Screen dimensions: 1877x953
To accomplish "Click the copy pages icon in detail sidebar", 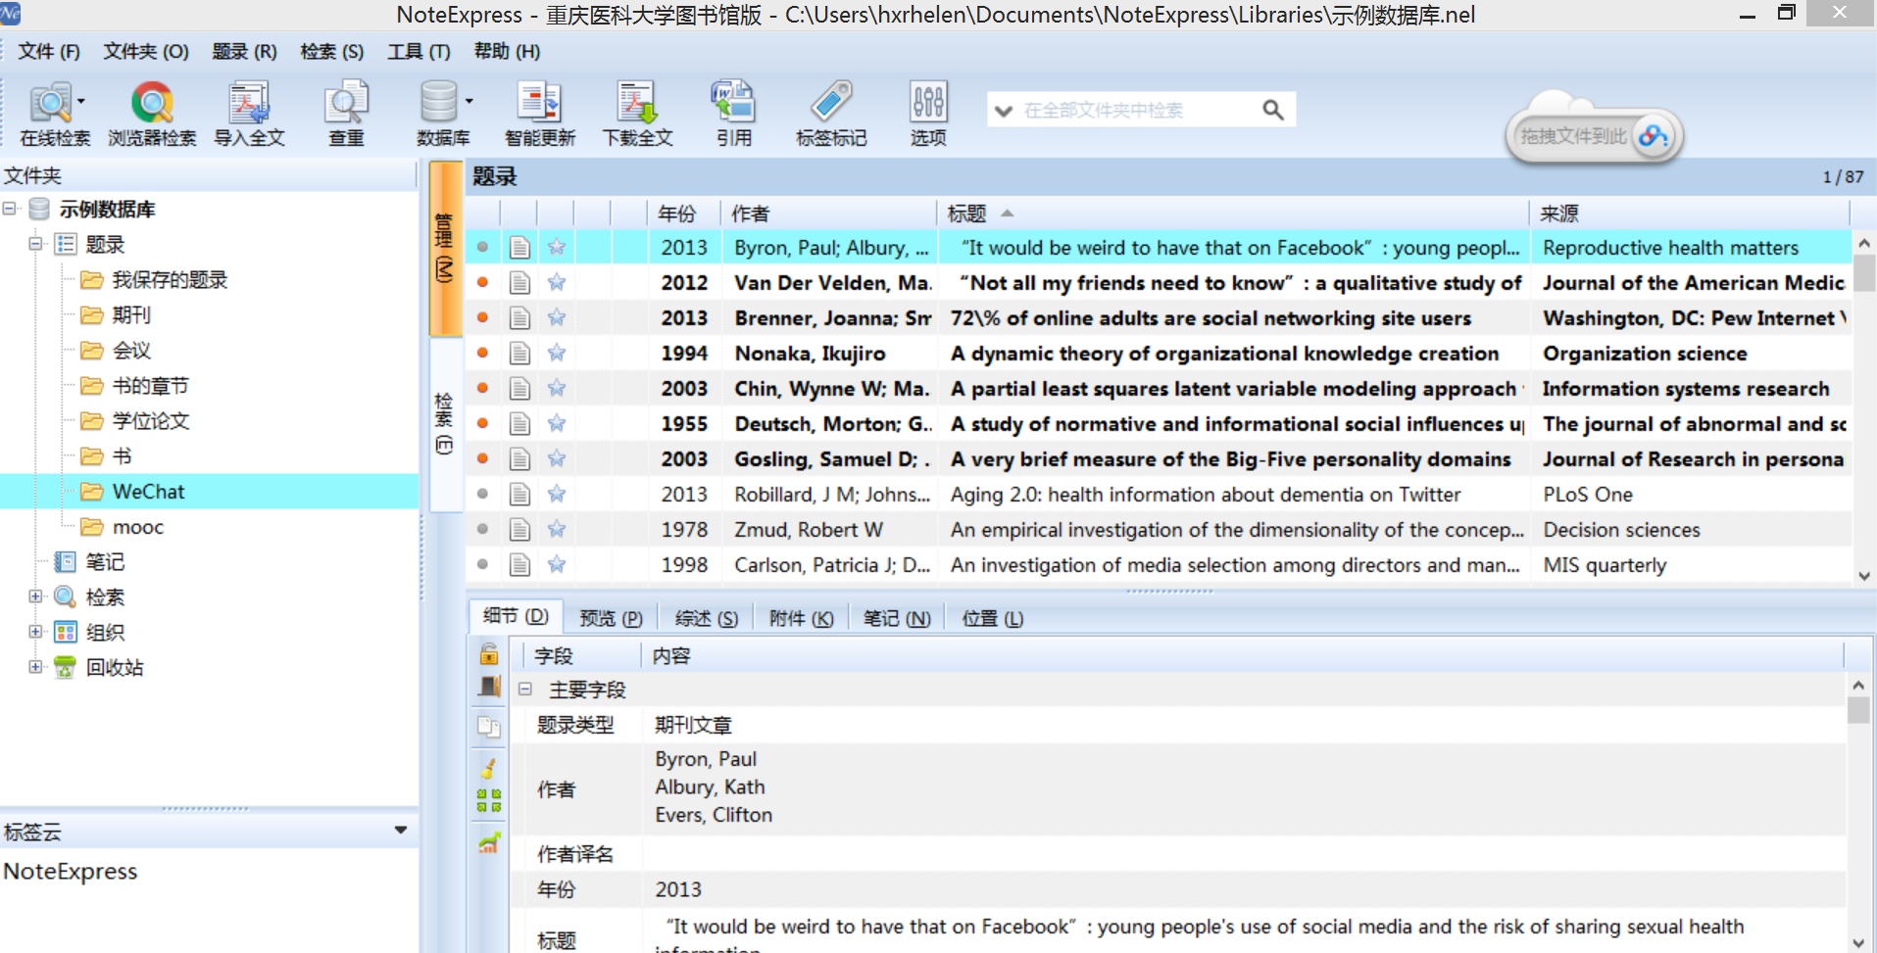I will click(x=488, y=727).
